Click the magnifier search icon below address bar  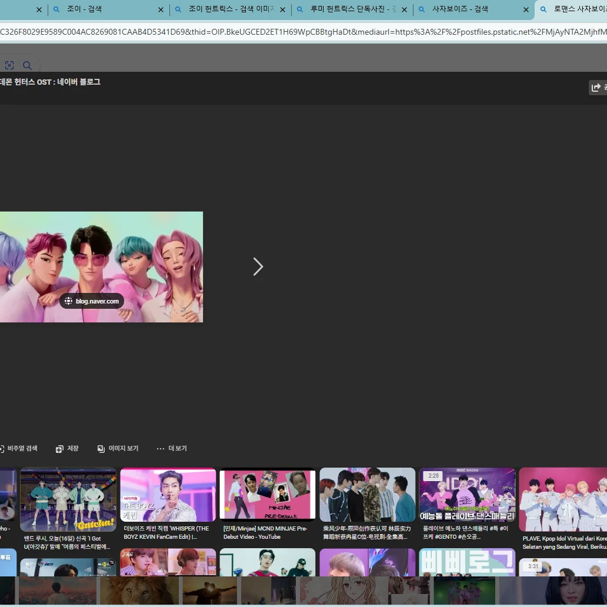click(x=27, y=65)
